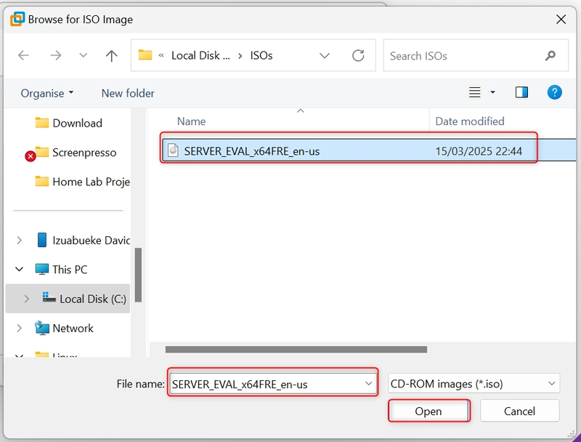The image size is (581, 442).
Task: Collapse the This PC node
Action: point(20,269)
